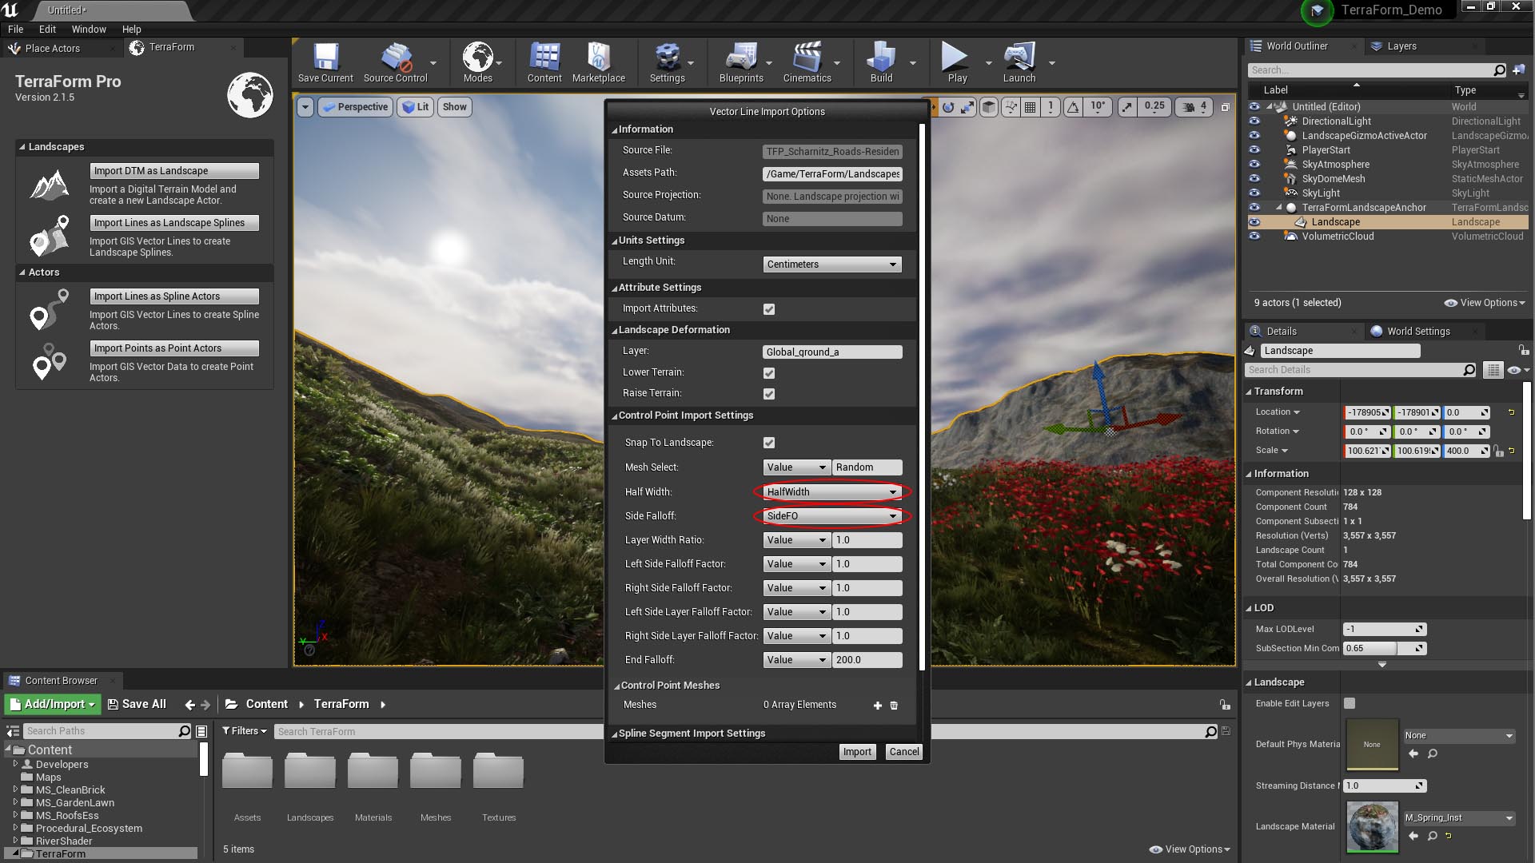Image resolution: width=1535 pixels, height=863 pixels.
Task: Enable Edit Layers checkbox
Action: [1350, 703]
